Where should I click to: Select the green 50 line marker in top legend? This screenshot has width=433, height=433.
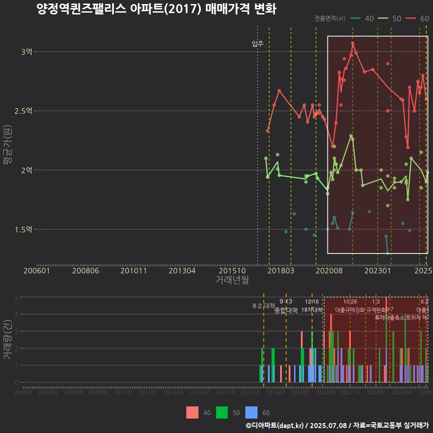click(x=383, y=18)
